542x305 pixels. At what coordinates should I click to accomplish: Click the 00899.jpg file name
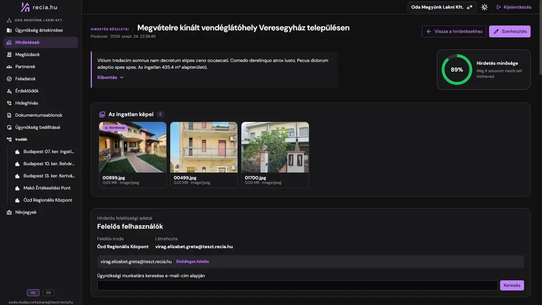tap(113, 178)
